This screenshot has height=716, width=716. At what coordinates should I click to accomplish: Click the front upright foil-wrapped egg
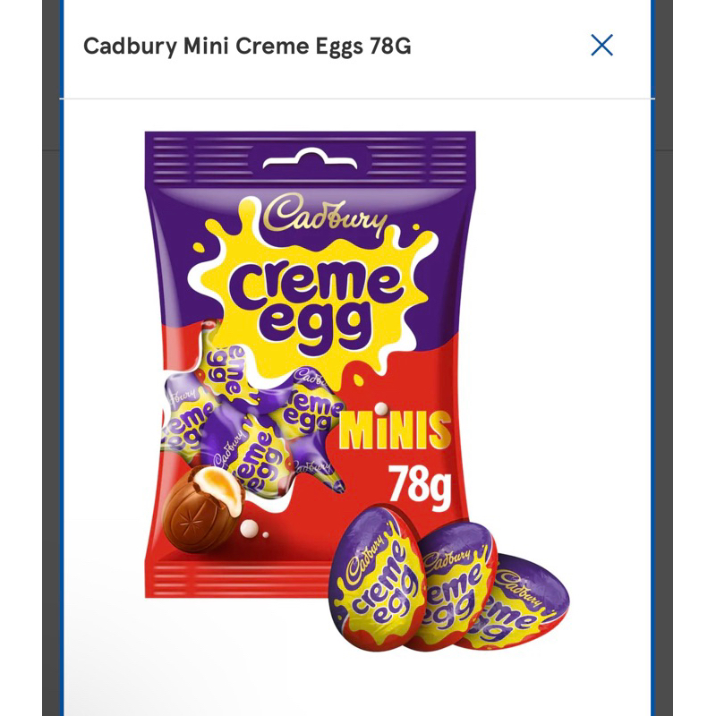[379, 577]
